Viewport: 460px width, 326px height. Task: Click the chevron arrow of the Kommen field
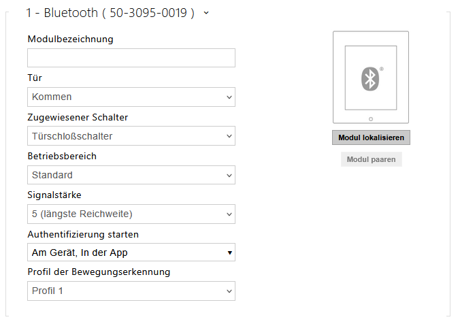coord(229,97)
